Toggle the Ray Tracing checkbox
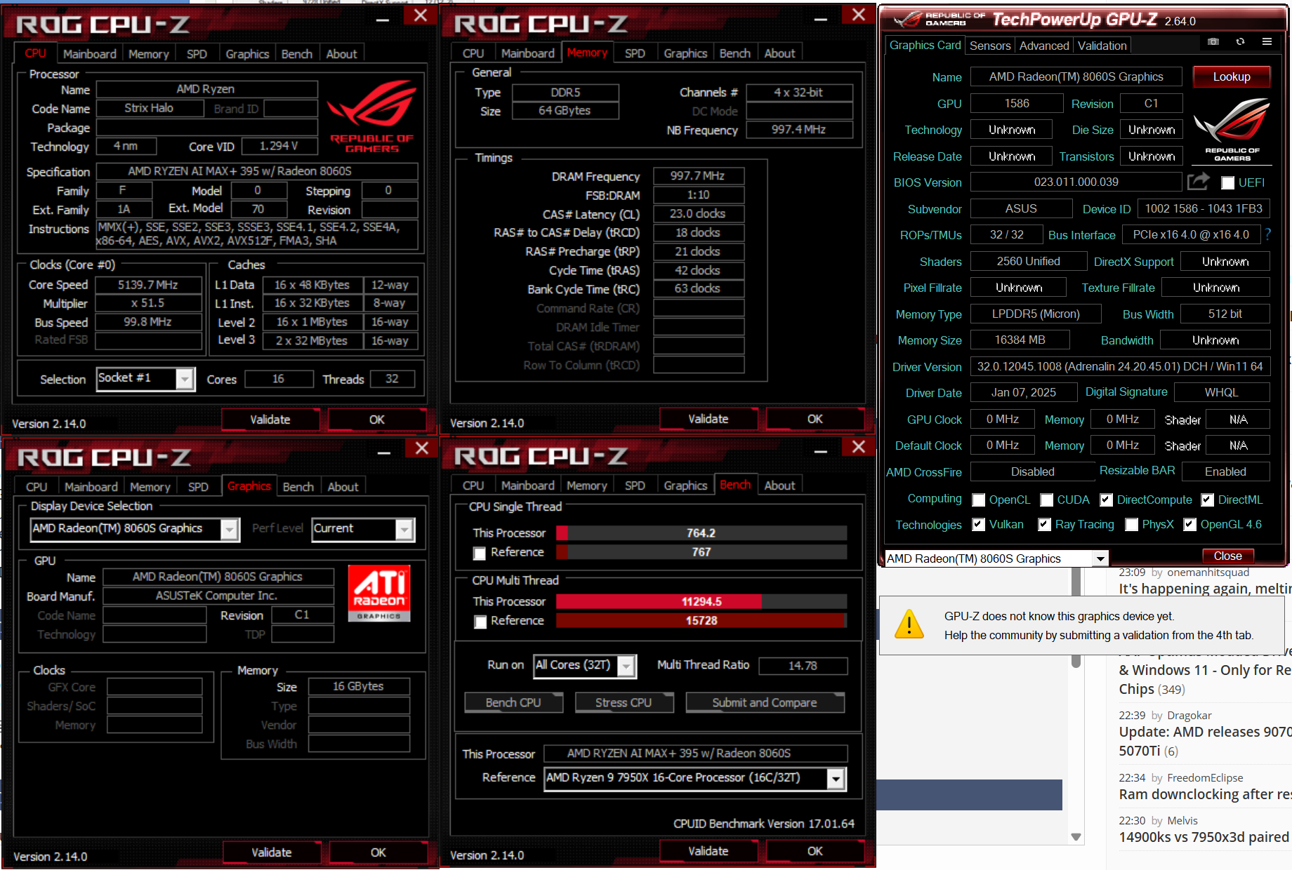 (1044, 525)
